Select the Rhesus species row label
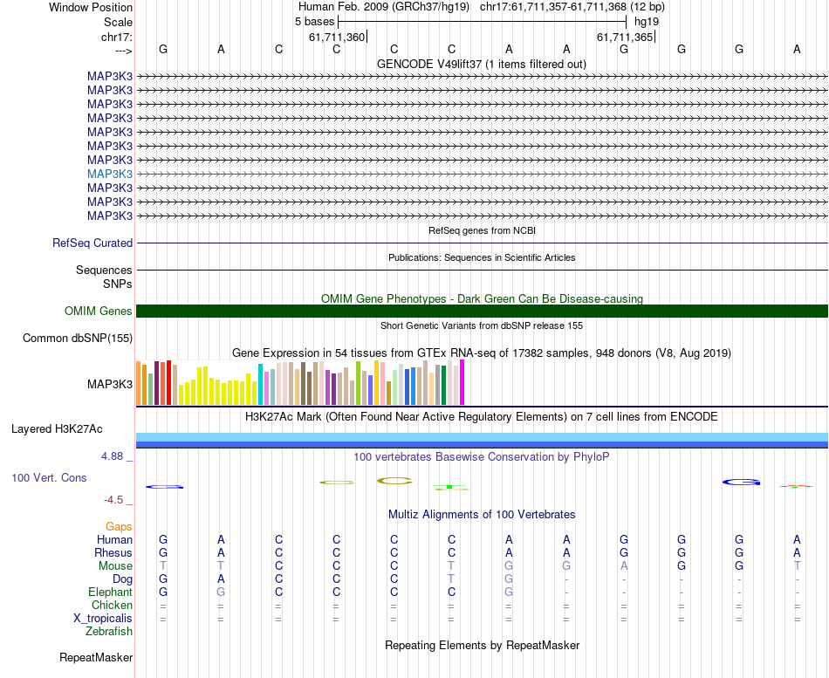The image size is (829, 678). 113,552
